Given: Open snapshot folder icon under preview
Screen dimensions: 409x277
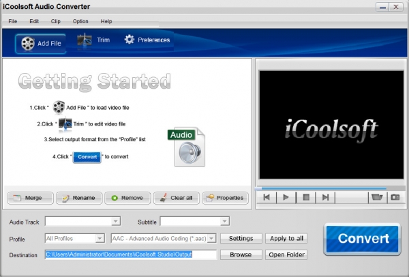Looking at the screenshot, I should [377, 197].
